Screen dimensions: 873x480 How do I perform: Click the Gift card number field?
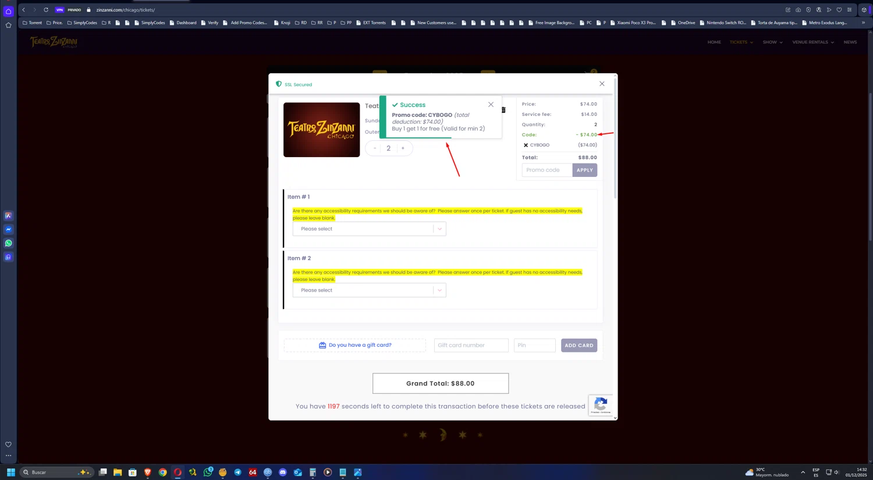tap(471, 346)
